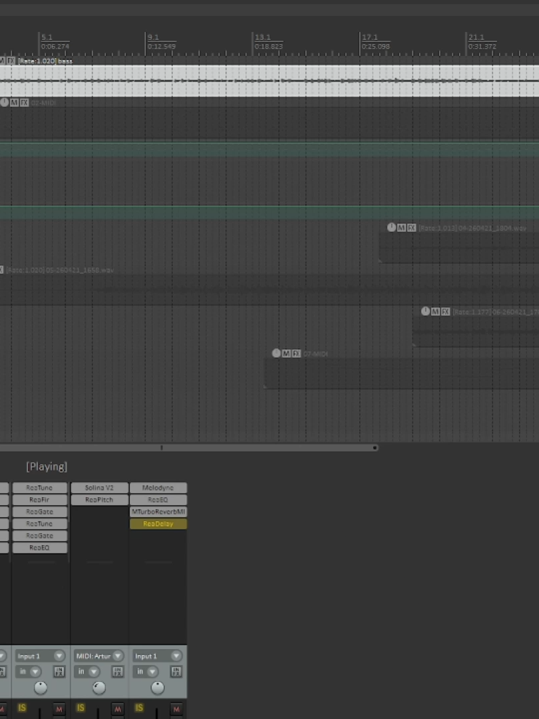Open the Melodyne FX slot
This screenshot has height=719, width=539.
coord(158,488)
